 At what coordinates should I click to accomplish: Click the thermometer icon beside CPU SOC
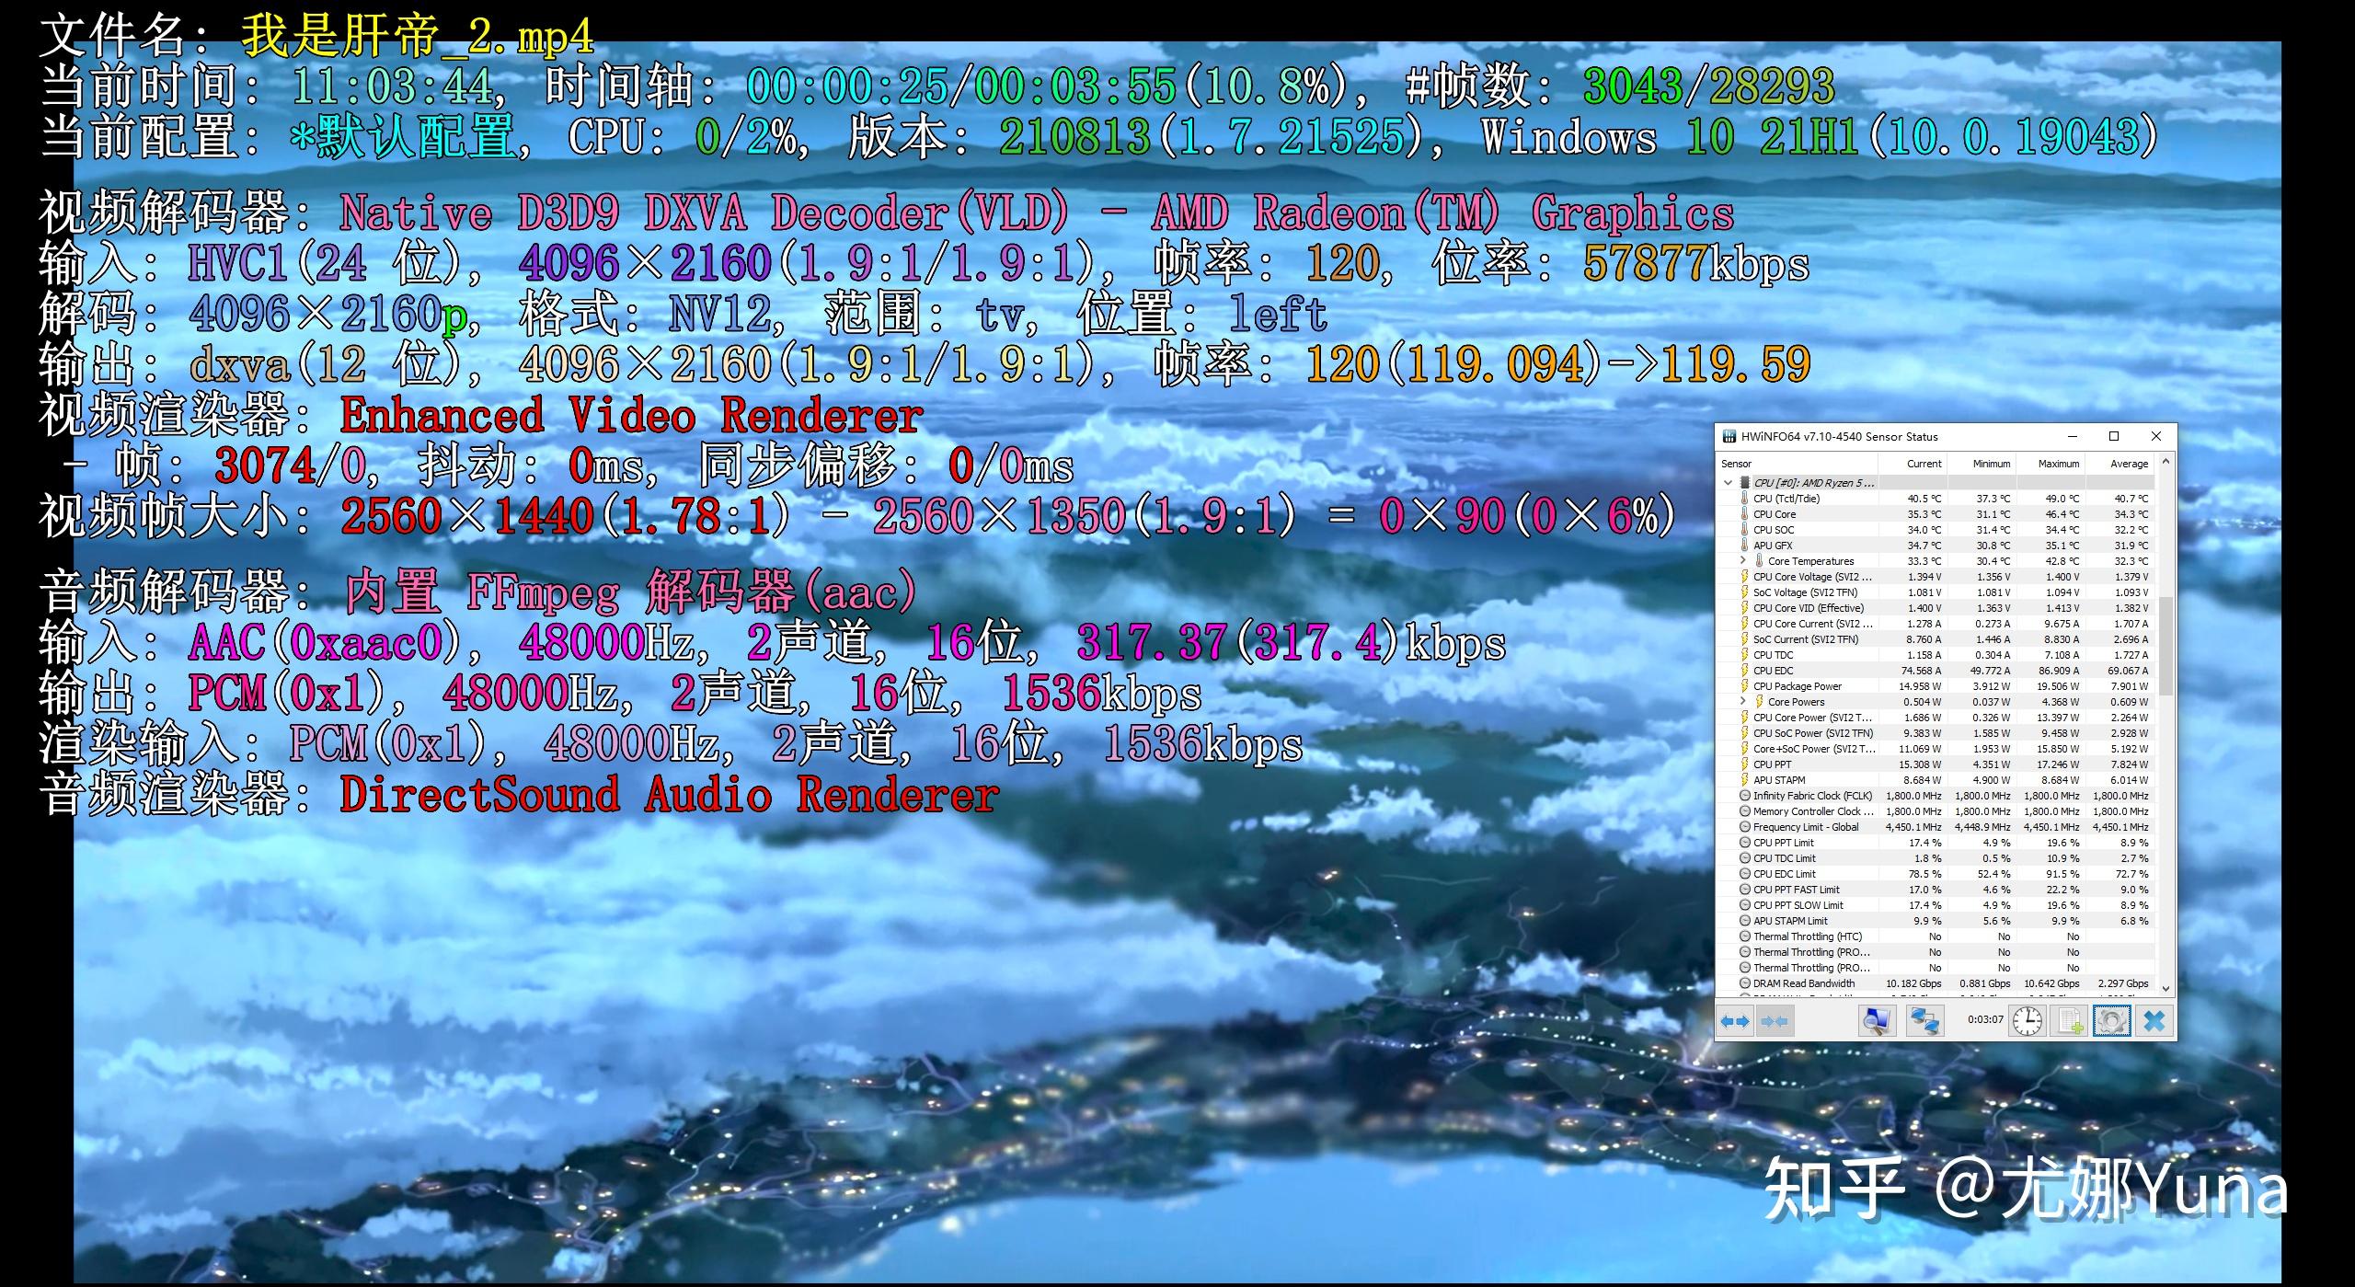pyautogui.click(x=1744, y=530)
